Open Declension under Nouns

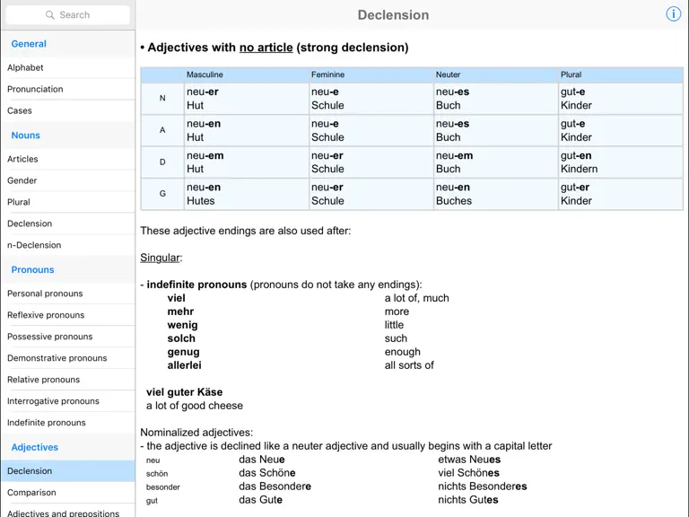coord(67,223)
